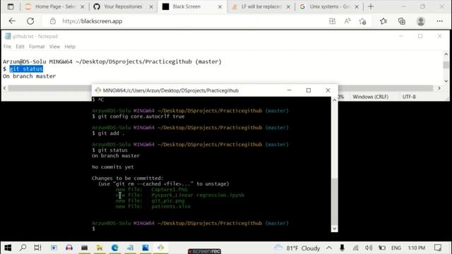Open Read aloud from address bar

(x=347, y=21)
